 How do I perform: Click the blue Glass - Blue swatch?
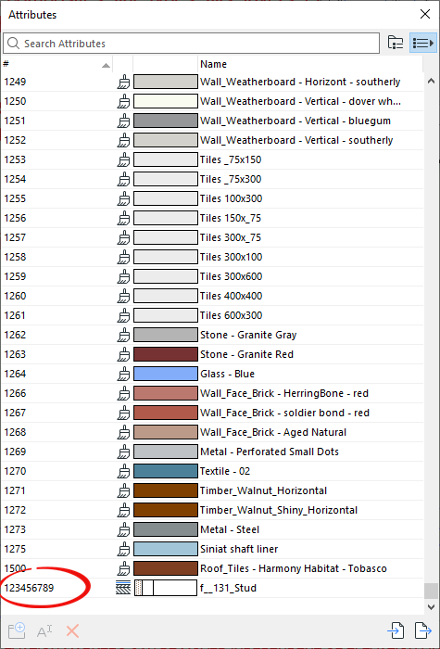click(x=166, y=374)
